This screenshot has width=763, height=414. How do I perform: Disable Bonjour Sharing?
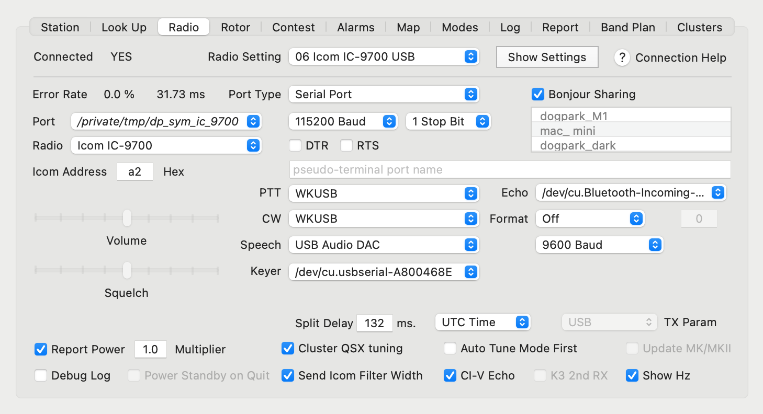pos(538,94)
